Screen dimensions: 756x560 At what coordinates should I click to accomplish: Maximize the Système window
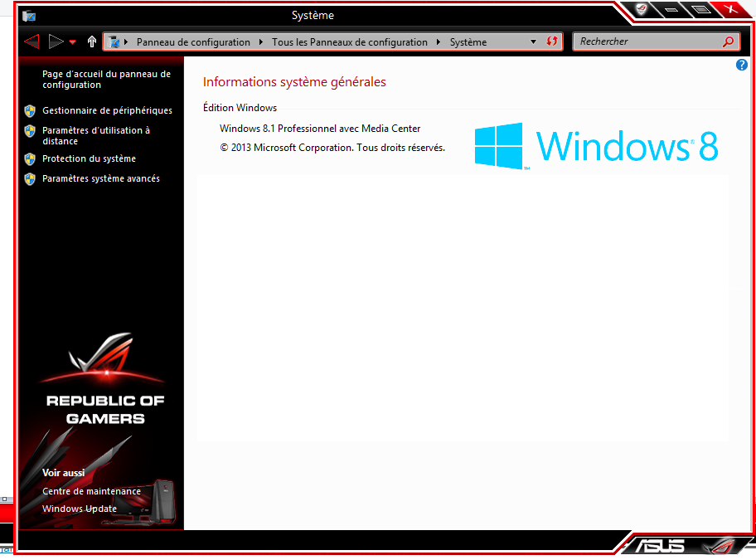click(701, 10)
